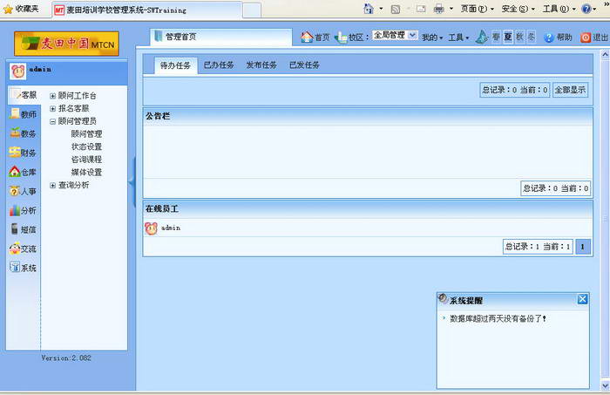
Task: Switch theme to 秋 (Autumn) season
Action: [519, 37]
